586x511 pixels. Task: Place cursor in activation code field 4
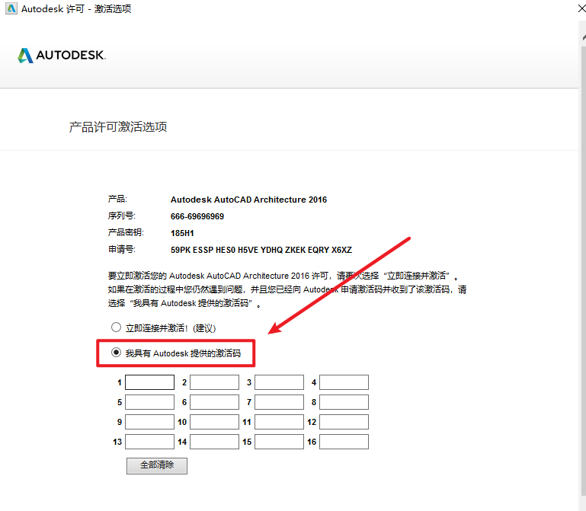tap(344, 382)
